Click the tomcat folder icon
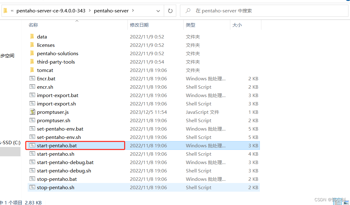The width and height of the screenshot is (350, 205). (x=32, y=70)
